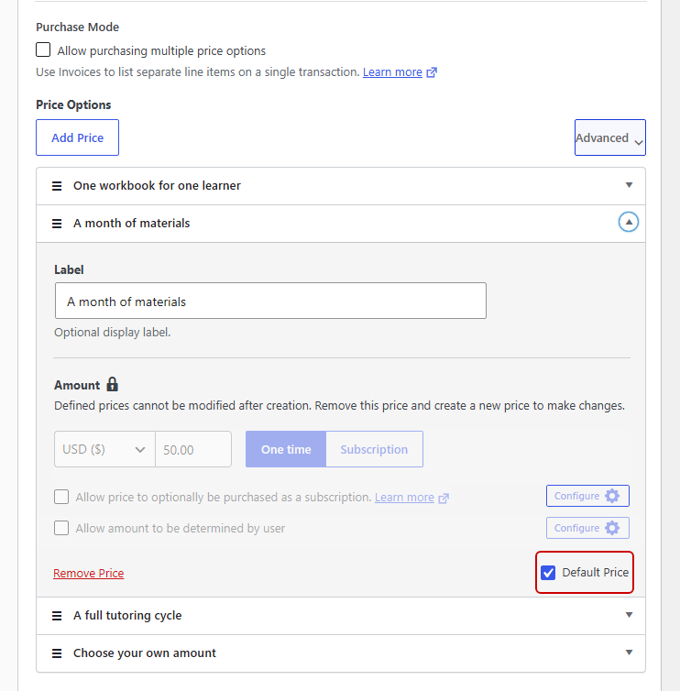Check Allow price to optionally be purchased as subscription
The width and height of the screenshot is (680, 691).
click(x=61, y=497)
